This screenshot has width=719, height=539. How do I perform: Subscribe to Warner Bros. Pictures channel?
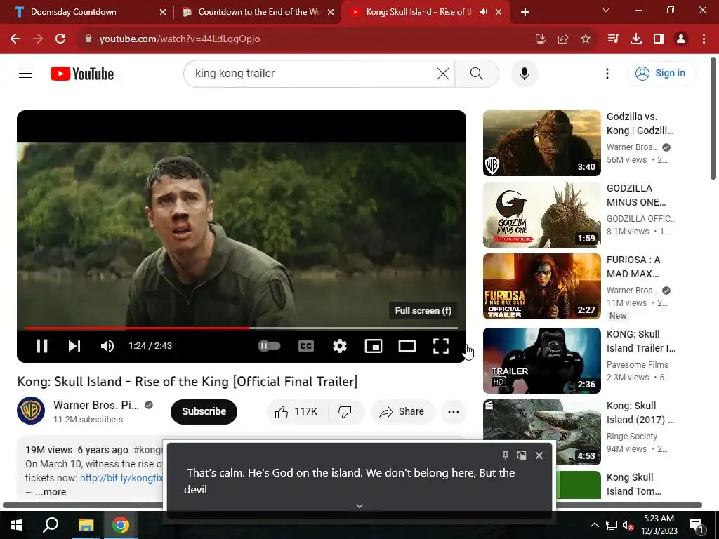pyautogui.click(x=204, y=411)
